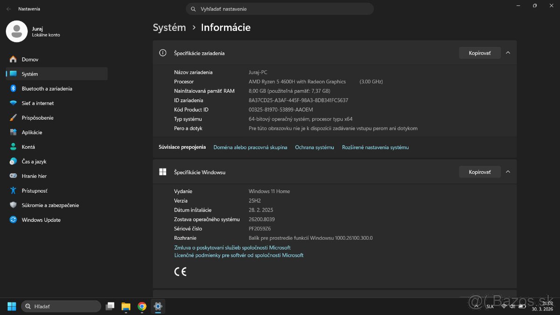Open Prispôsobenie via the paintbrush icon
The width and height of the screenshot is (560, 315).
pyautogui.click(x=11, y=117)
